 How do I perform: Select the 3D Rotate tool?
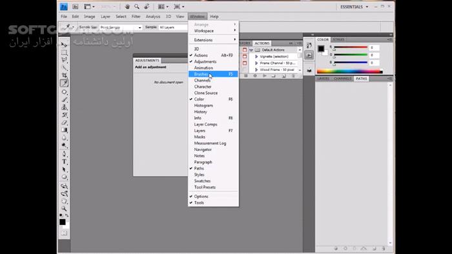click(64, 186)
